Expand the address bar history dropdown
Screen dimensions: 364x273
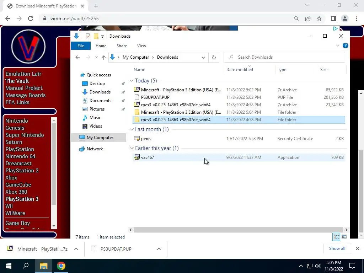pyautogui.click(x=203, y=57)
